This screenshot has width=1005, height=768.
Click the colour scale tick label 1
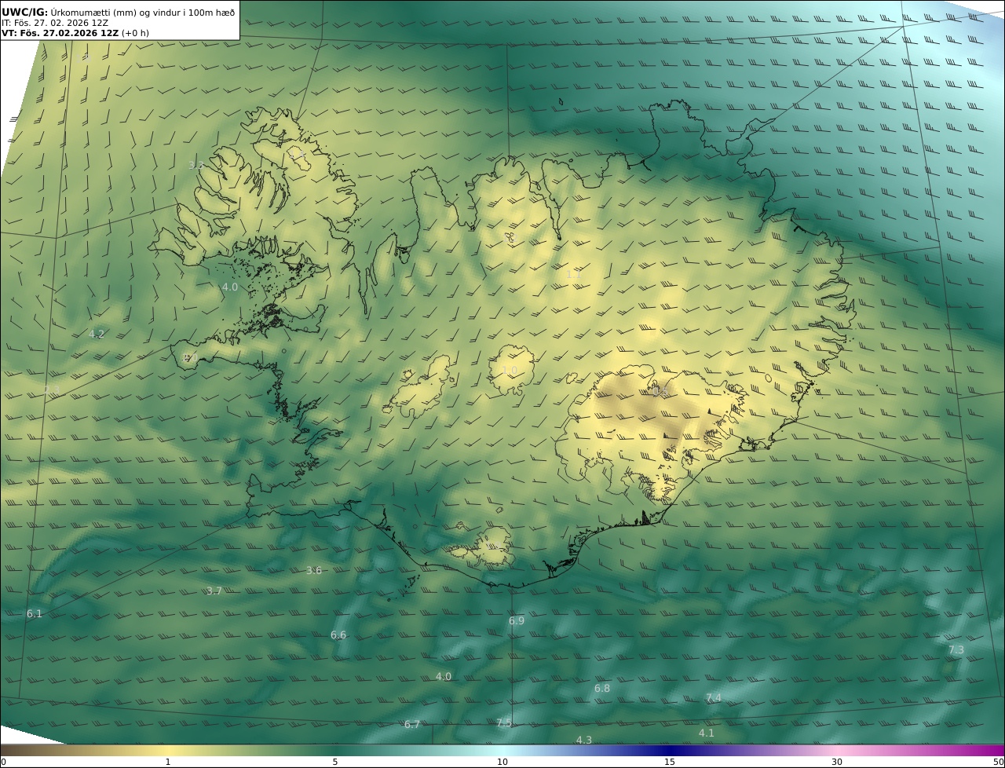(168, 762)
